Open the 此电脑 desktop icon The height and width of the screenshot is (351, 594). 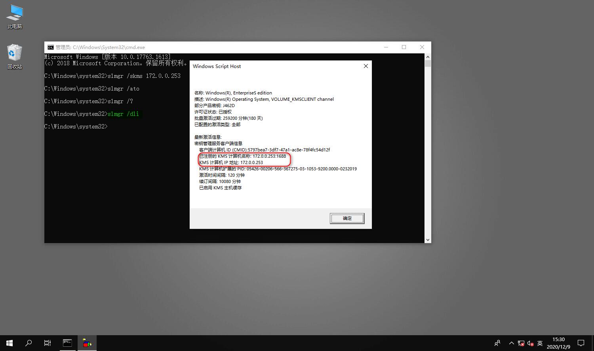pos(15,17)
